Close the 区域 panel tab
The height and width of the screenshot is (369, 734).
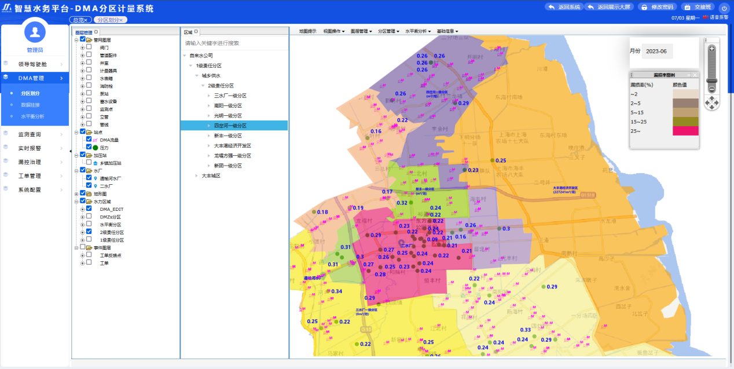(196, 31)
